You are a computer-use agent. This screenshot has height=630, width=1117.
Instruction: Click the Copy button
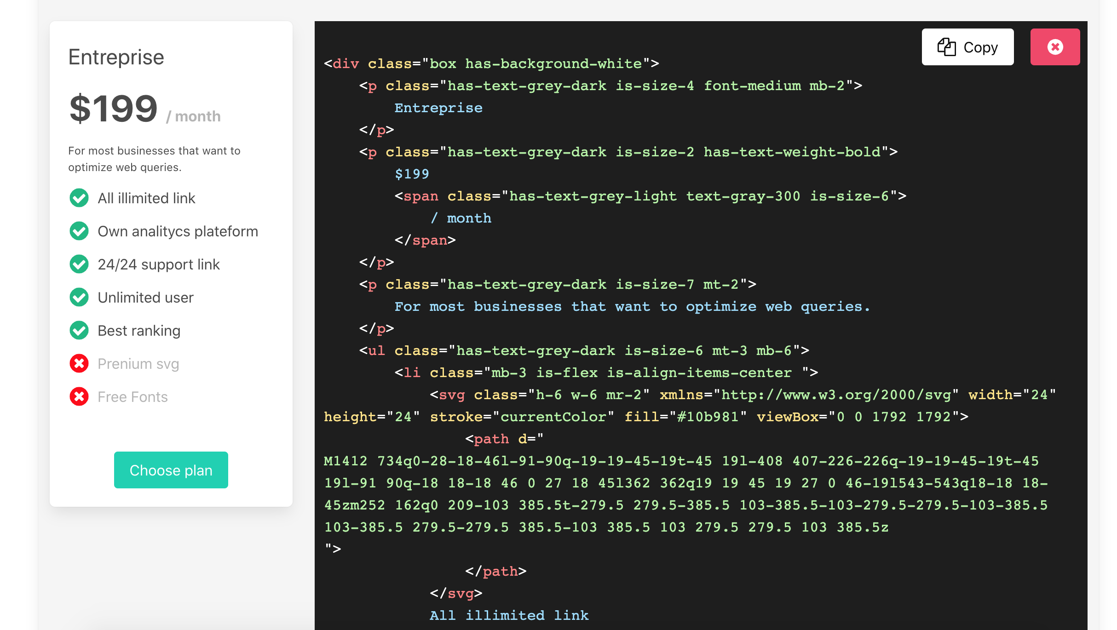967,47
